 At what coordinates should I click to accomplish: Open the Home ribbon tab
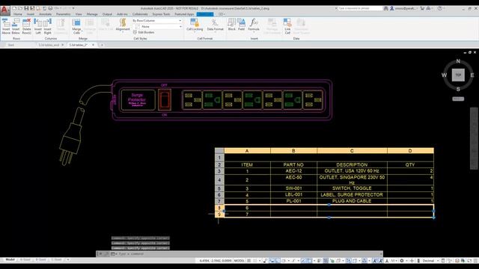click(x=17, y=14)
